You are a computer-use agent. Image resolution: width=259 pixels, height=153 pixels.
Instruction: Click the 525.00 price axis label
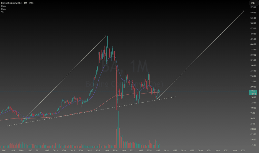pos(253,18)
